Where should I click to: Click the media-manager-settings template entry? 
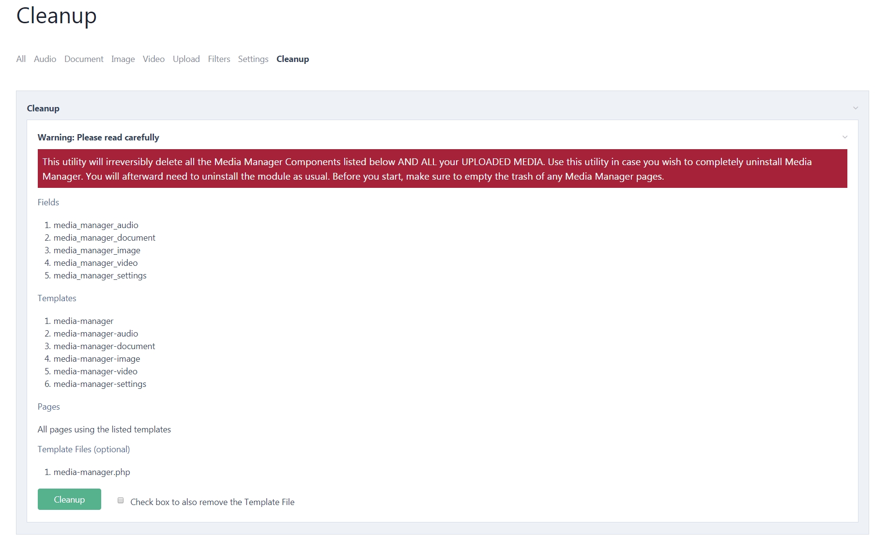pos(100,384)
